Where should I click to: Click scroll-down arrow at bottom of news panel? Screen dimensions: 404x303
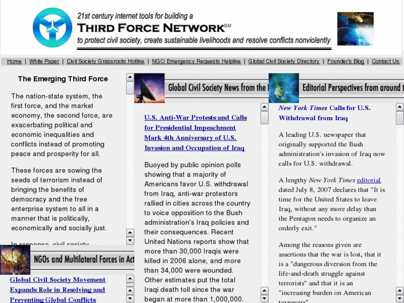click(x=265, y=299)
